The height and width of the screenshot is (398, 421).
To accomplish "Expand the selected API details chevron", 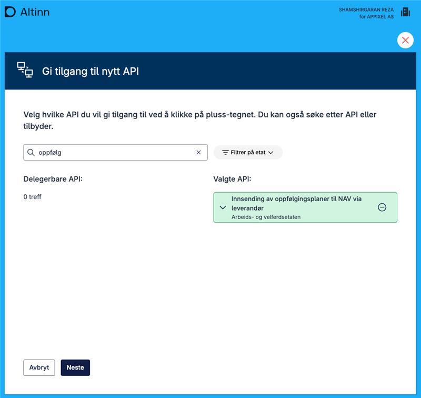I will tap(223, 207).
